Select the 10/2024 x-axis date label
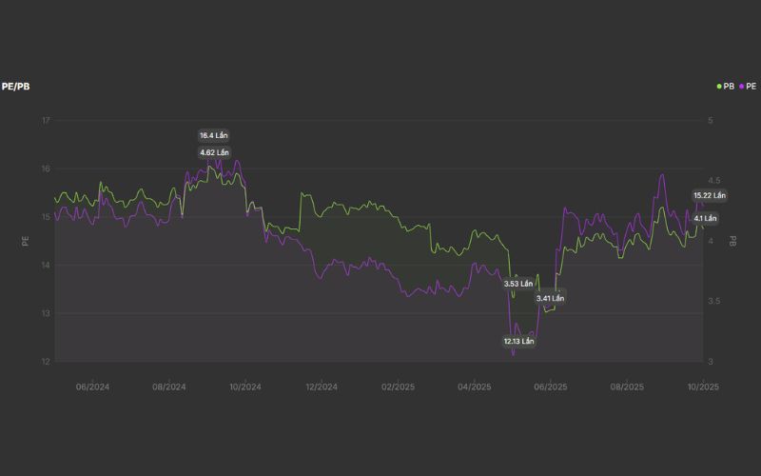The image size is (761, 476). (245, 387)
